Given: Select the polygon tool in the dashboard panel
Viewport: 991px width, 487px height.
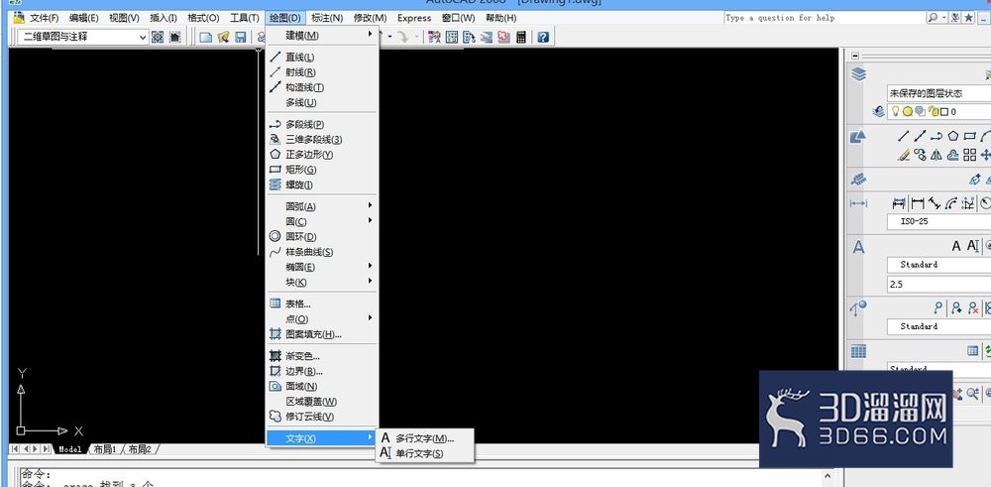Looking at the screenshot, I should (x=953, y=136).
